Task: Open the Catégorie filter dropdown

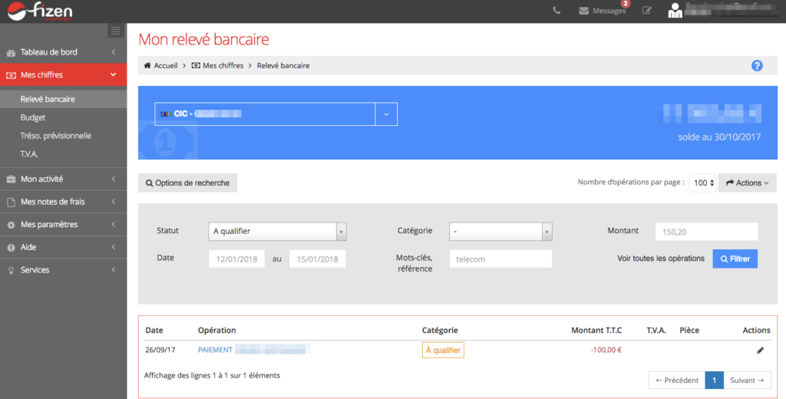Action: [500, 231]
